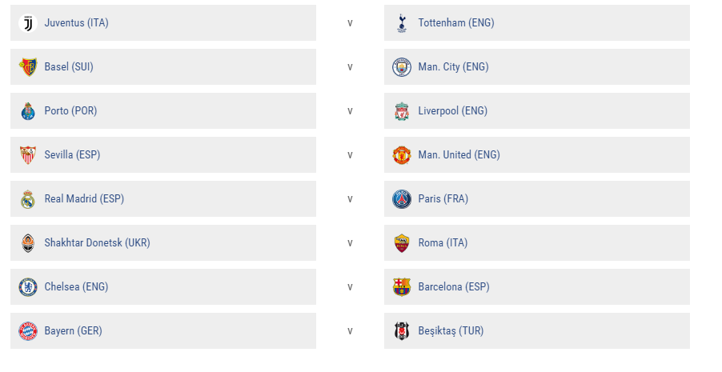
Task: Open the Bayern (GER) team link
Action: click(x=73, y=330)
